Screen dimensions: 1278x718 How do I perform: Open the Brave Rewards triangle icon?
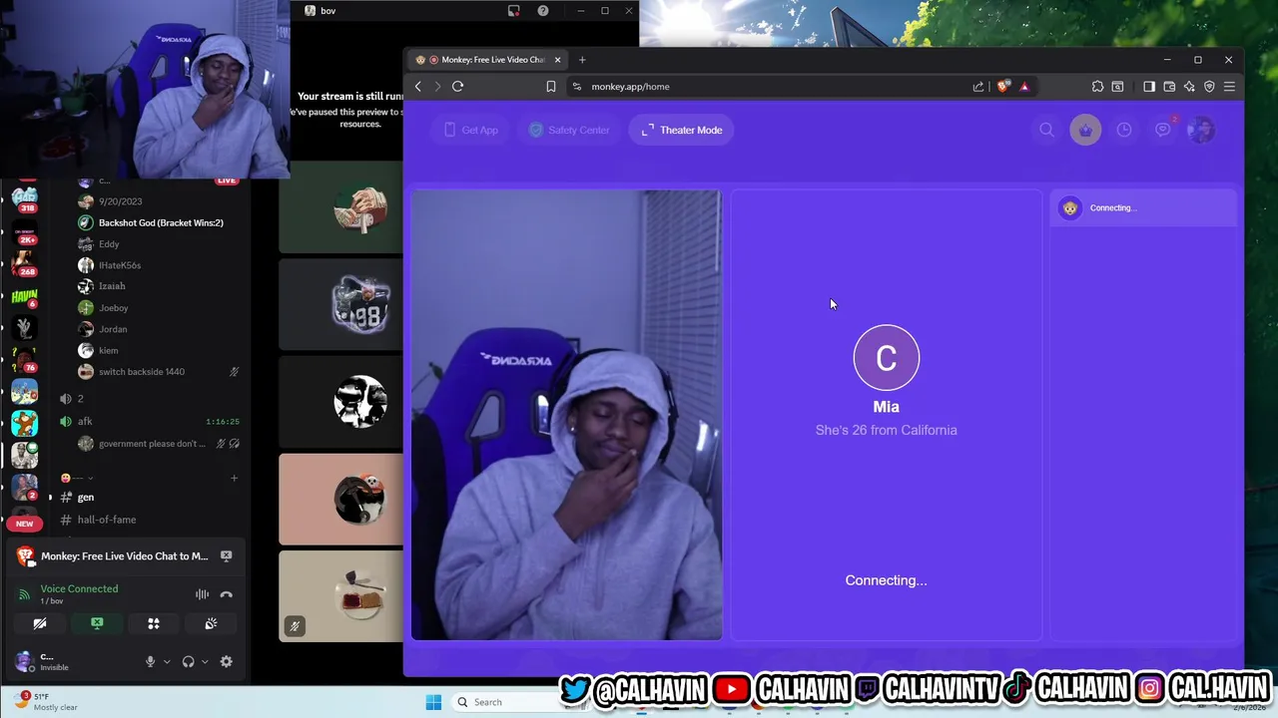(1024, 87)
